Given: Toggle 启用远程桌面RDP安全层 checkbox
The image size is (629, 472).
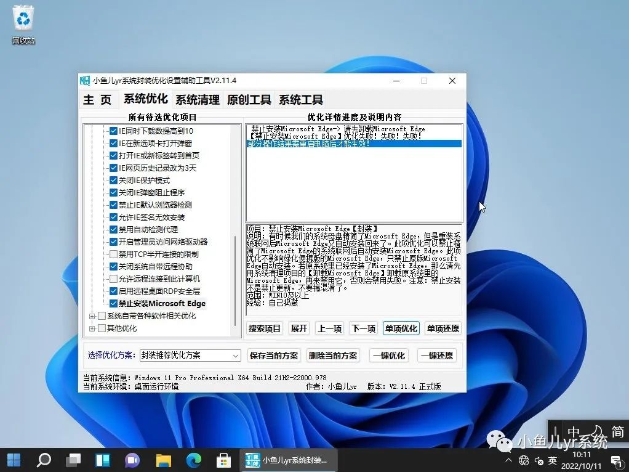Looking at the screenshot, I should 113,291.
